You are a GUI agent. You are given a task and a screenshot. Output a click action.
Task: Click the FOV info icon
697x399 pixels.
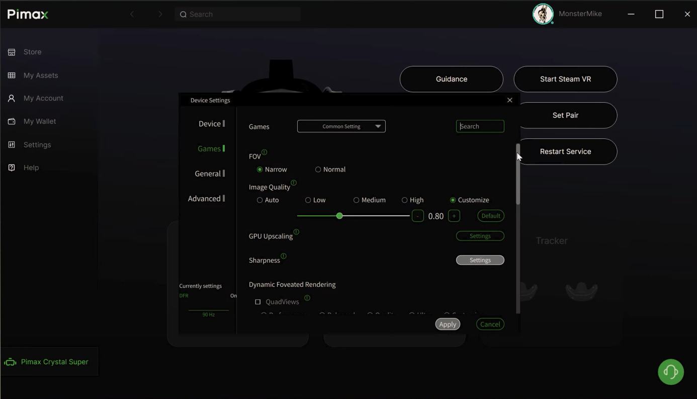(265, 152)
